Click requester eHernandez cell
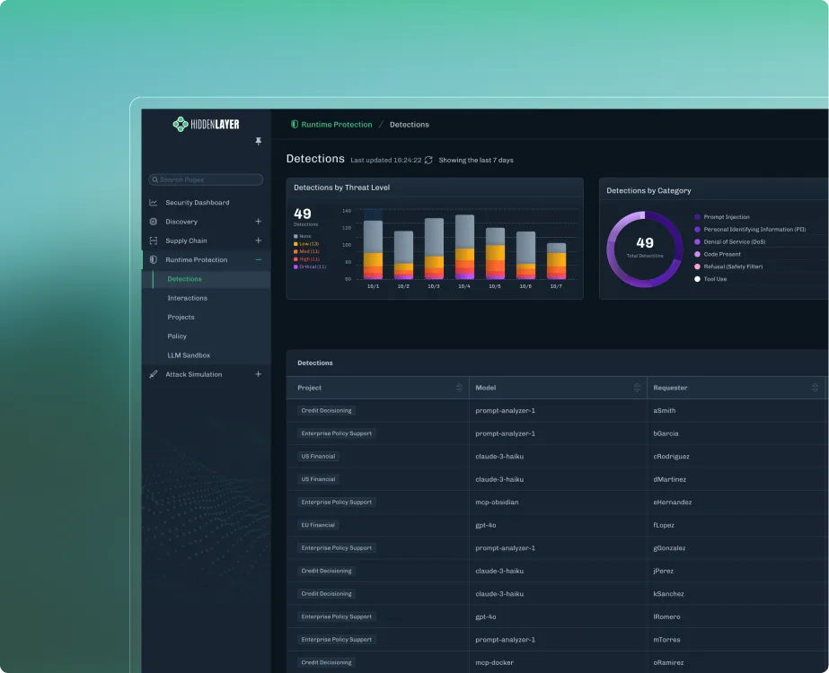 click(x=672, y=503)
